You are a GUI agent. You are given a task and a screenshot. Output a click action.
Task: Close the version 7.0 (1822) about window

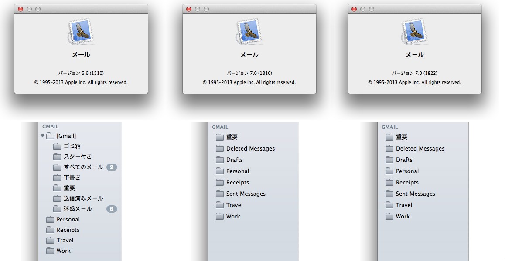[354, 9]
